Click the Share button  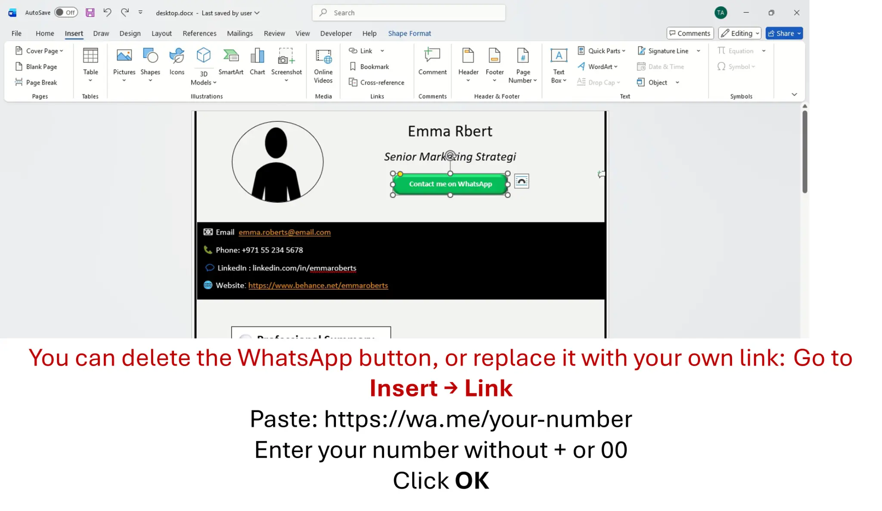tap(783, 33)
